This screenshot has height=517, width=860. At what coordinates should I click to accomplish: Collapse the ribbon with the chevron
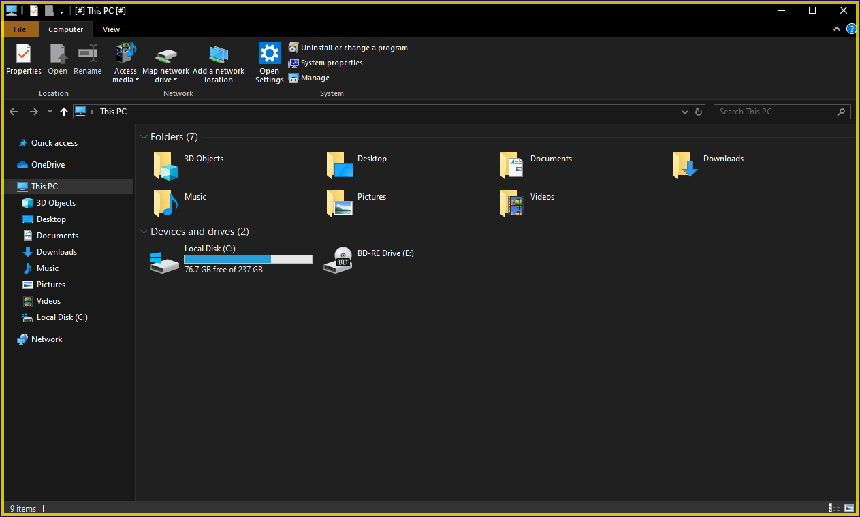(x=838, y=29)
